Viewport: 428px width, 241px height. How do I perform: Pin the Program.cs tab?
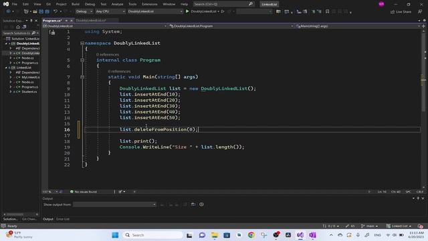(x=66, y=21)
